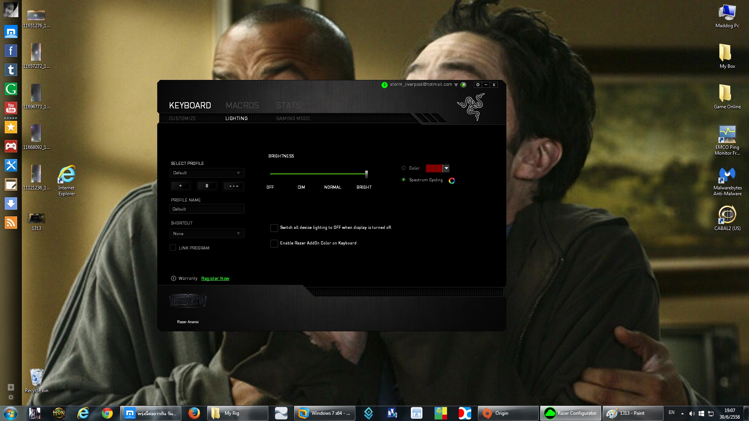Viewport: 749px width, 421px height.
Task: Click the add new profile plus button
Action: (x=180, y=186)
